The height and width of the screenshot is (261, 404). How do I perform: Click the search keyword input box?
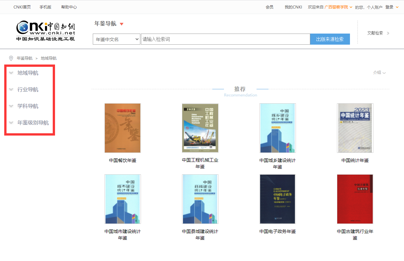click(x=225, y=39)
